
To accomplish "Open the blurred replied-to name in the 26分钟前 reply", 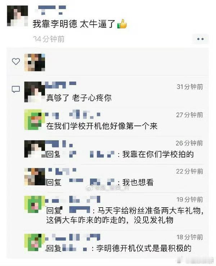I will point(92,154).
